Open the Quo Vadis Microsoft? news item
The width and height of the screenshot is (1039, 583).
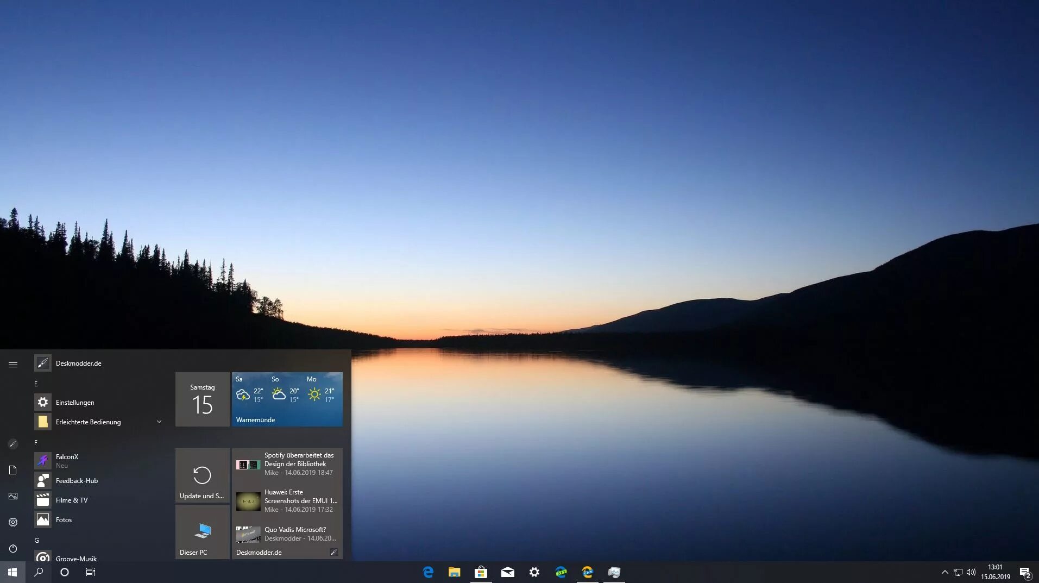(x=287, y=534)
